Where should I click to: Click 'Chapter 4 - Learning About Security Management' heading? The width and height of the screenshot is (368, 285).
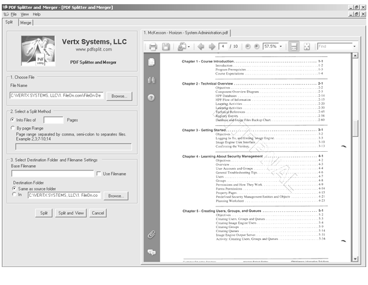[x=222, y=156]
